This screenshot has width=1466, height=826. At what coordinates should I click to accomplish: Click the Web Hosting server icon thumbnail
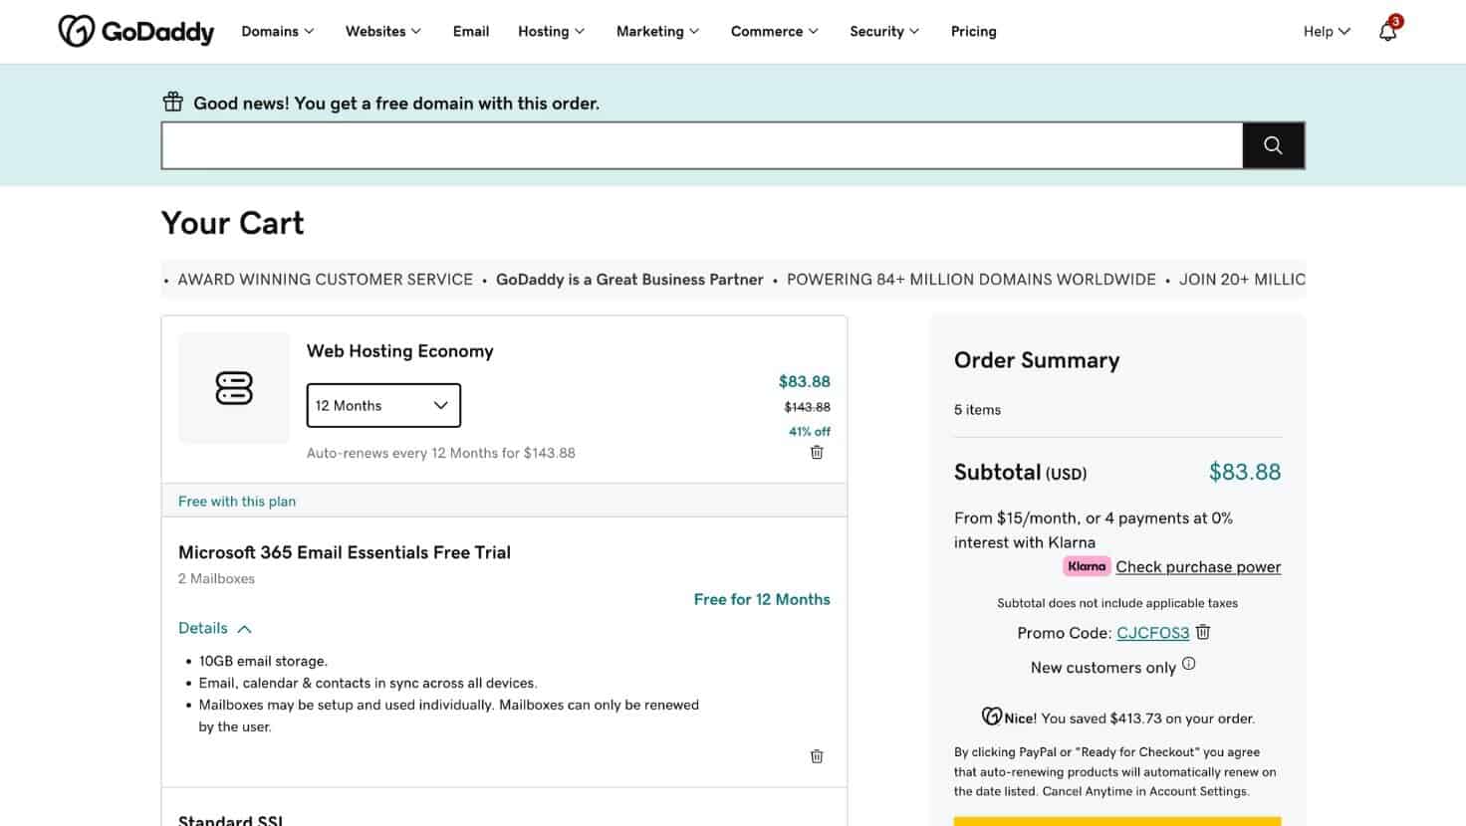(234, 388)
